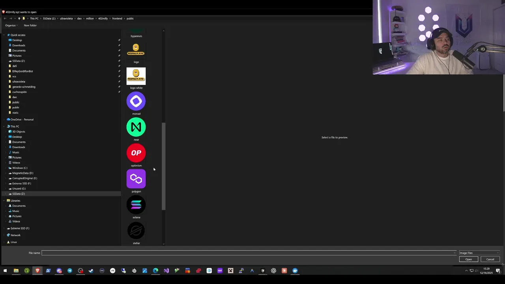Screen dimensions: 505x284
Task: Switch to Brave browser in taskbar
Action: coord(37,271)
